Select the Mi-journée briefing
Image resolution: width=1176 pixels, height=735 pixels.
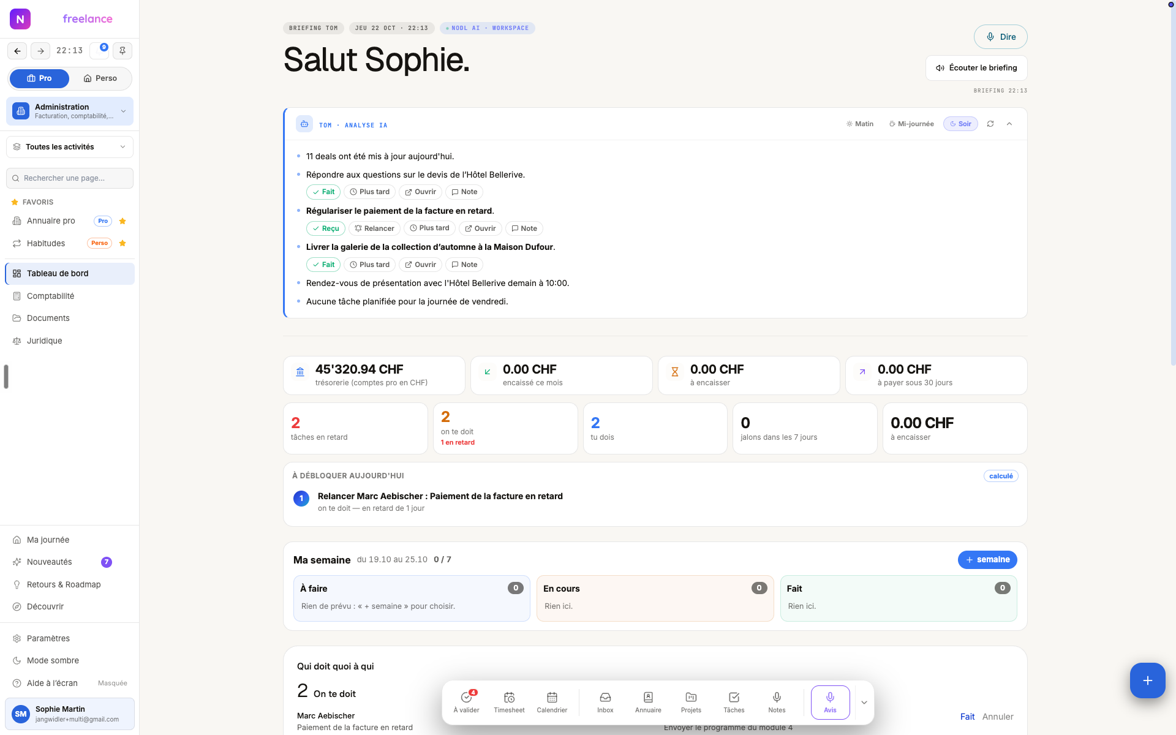(911, 124)
